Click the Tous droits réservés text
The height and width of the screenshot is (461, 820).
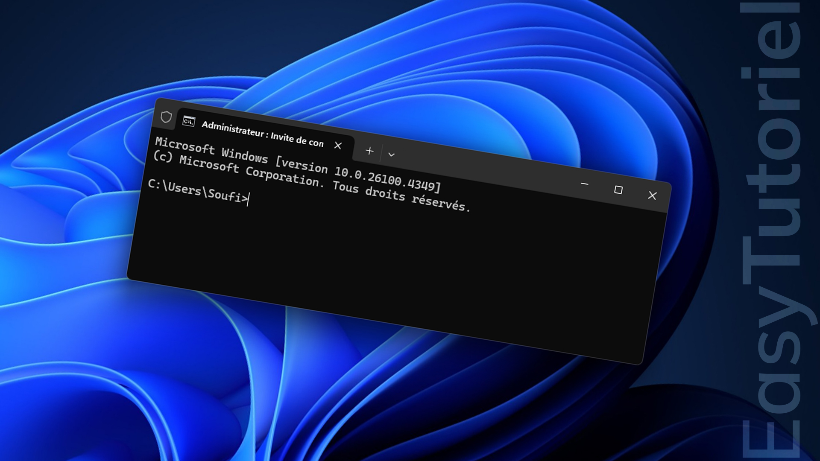tap(401, 196)
